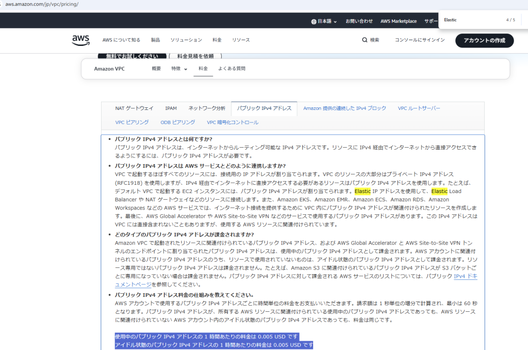Image resolution: width=528 pixels, height=350 pixels.
Task: Click コンソールにサインイン link
Action: pos(419,40)
